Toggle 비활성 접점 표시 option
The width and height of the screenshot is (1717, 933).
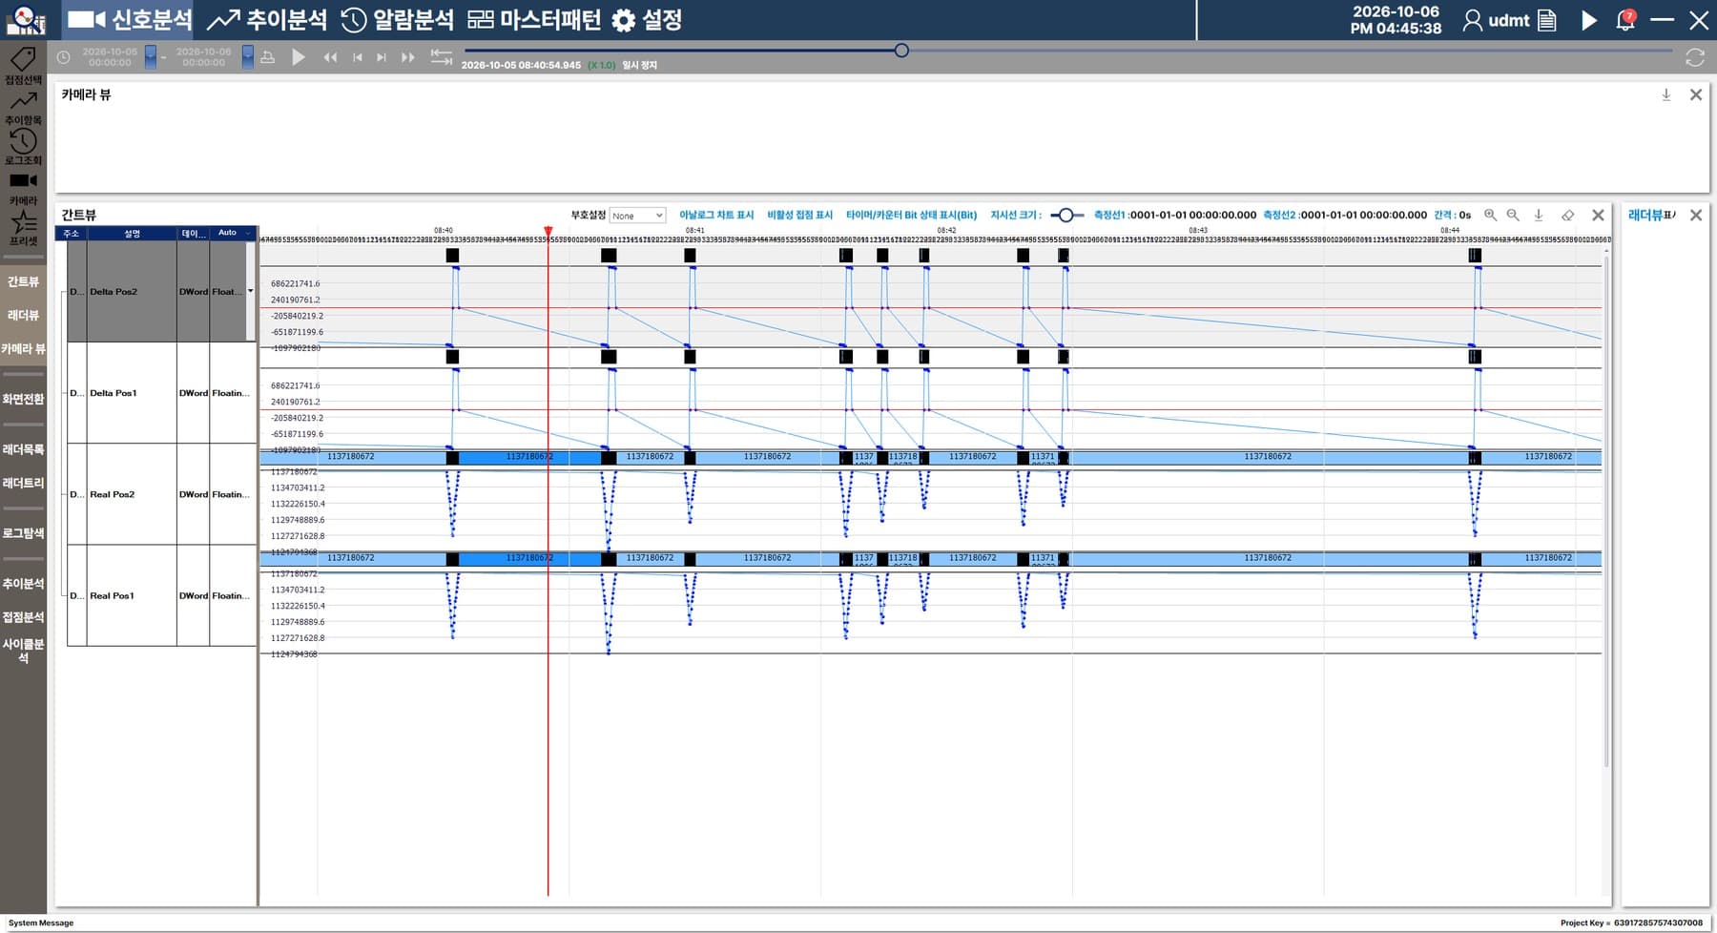(x=800, y=216)
